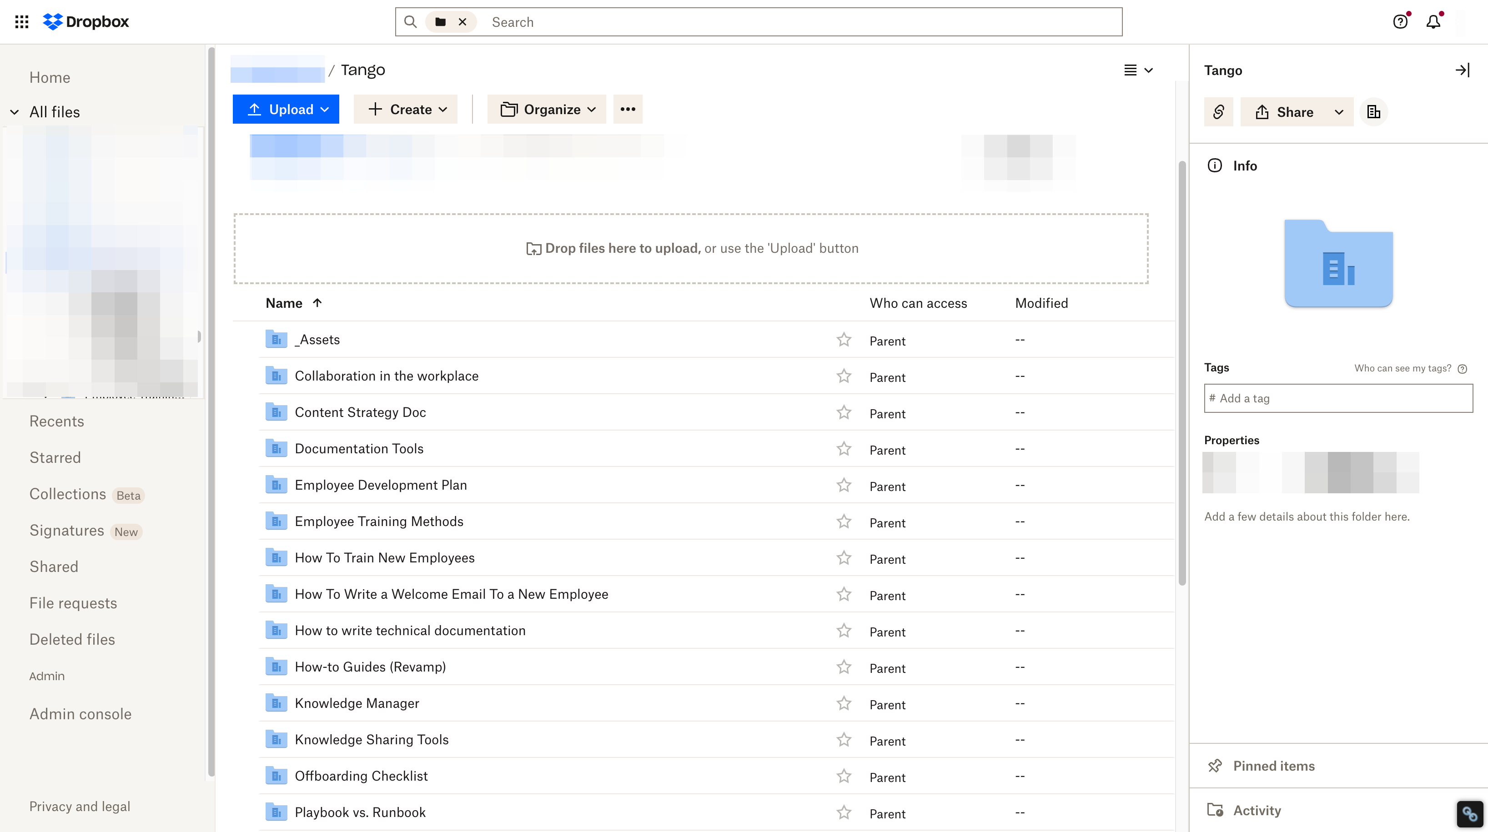Go to Home in sidebar

tap(50, 77)
